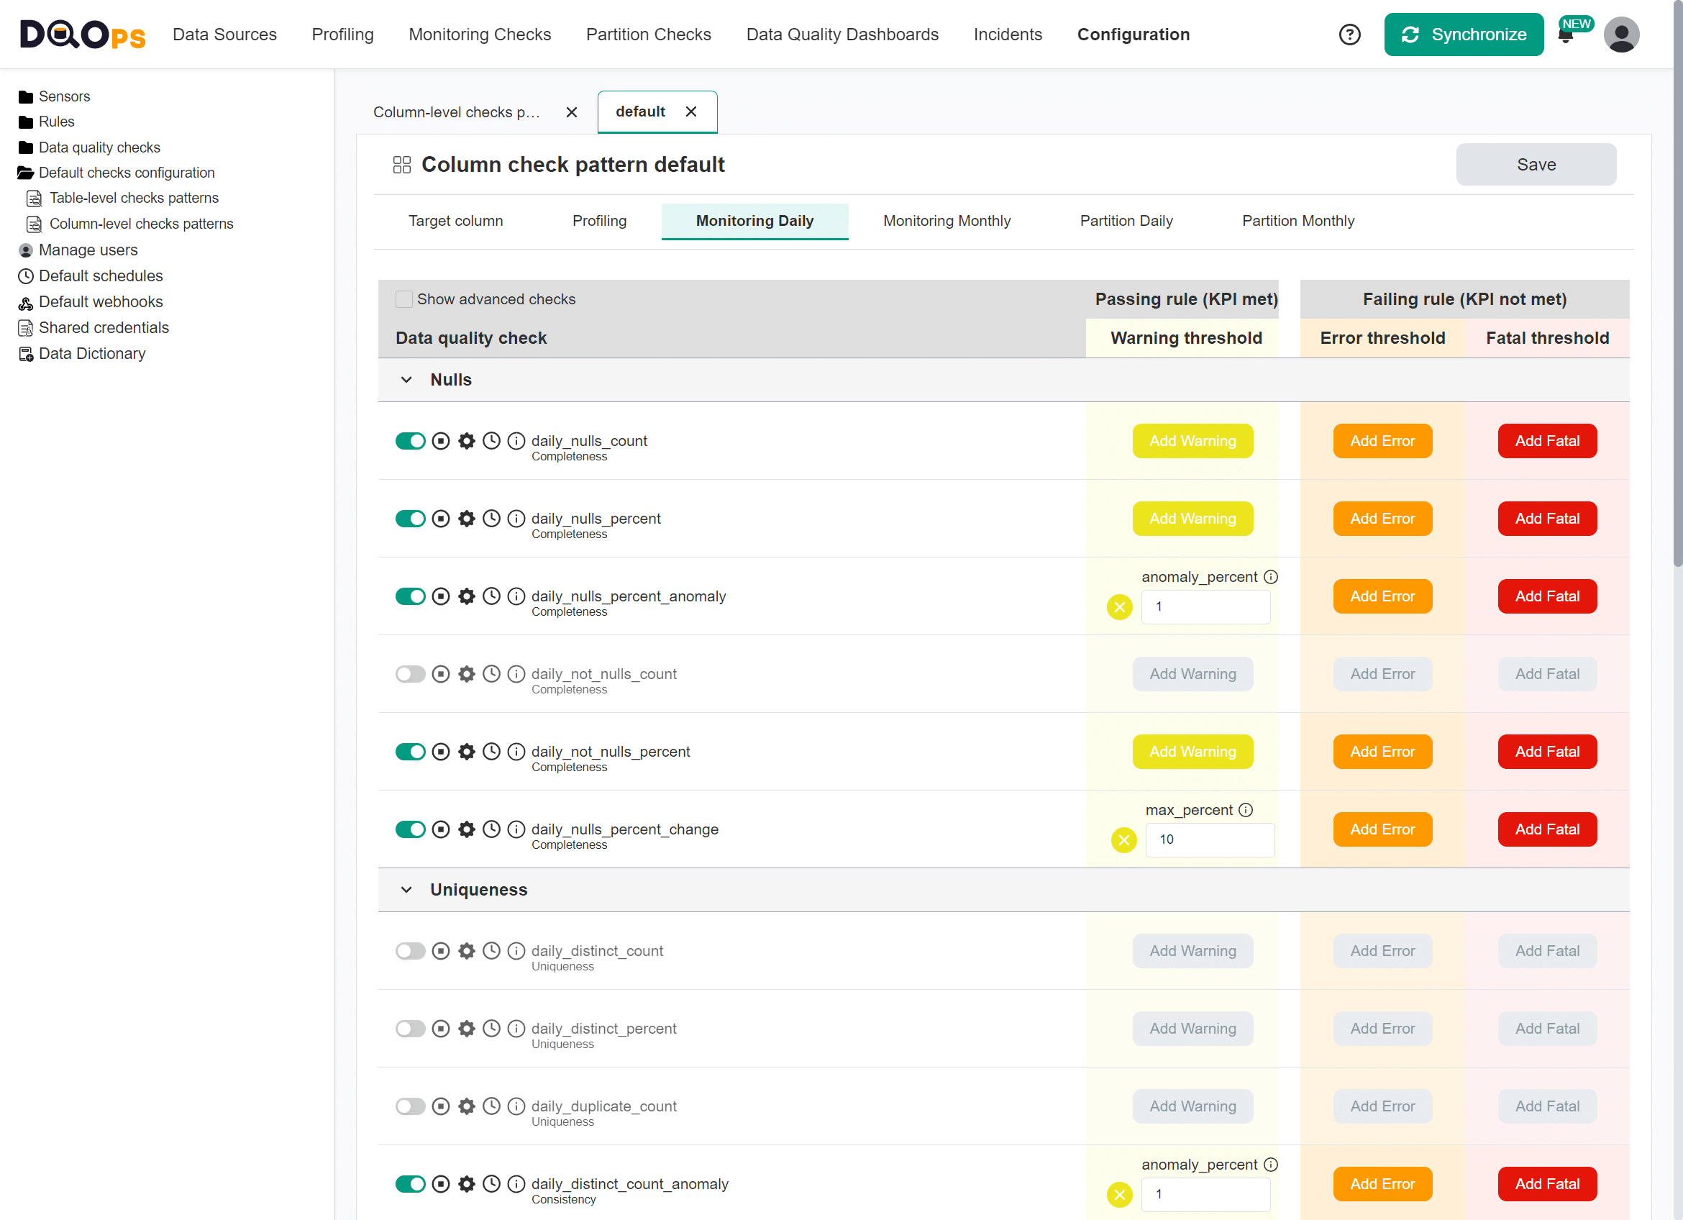Open settings gear for daily_nulls_count check
The image size is (1683, 1220).
[x=466, y=440]
